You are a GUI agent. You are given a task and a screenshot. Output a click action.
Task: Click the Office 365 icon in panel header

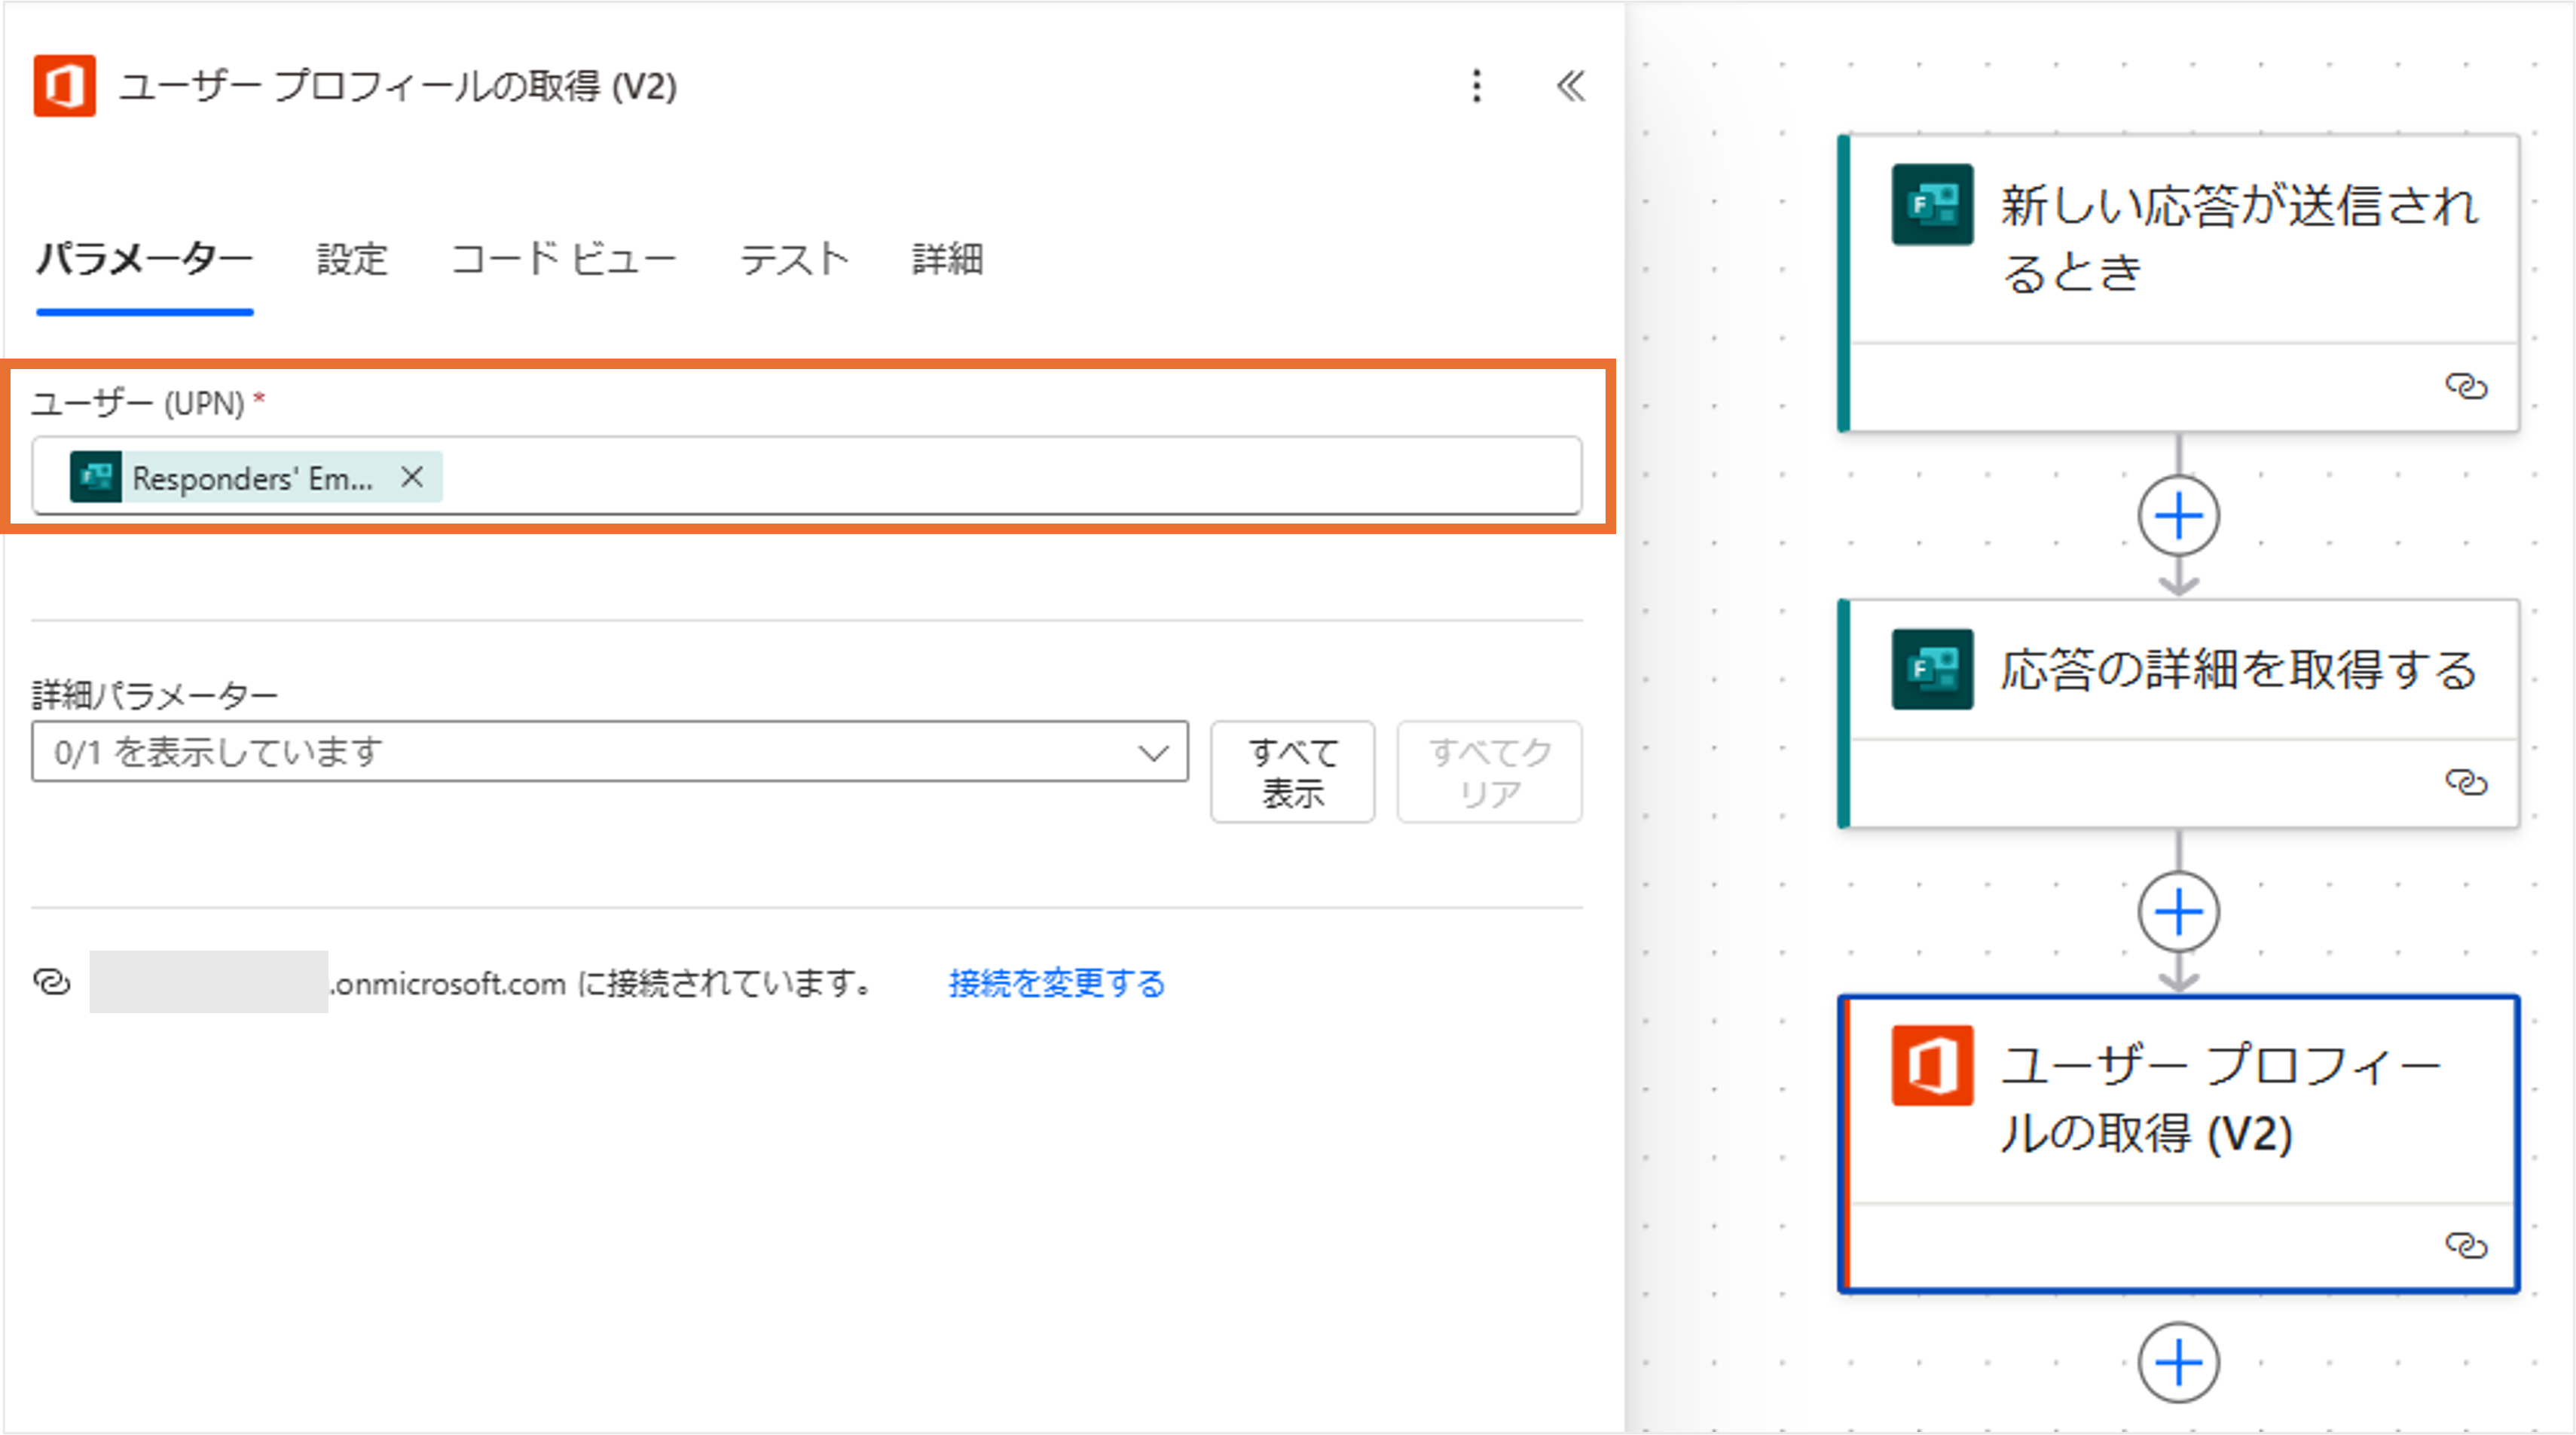coord(64,86)
